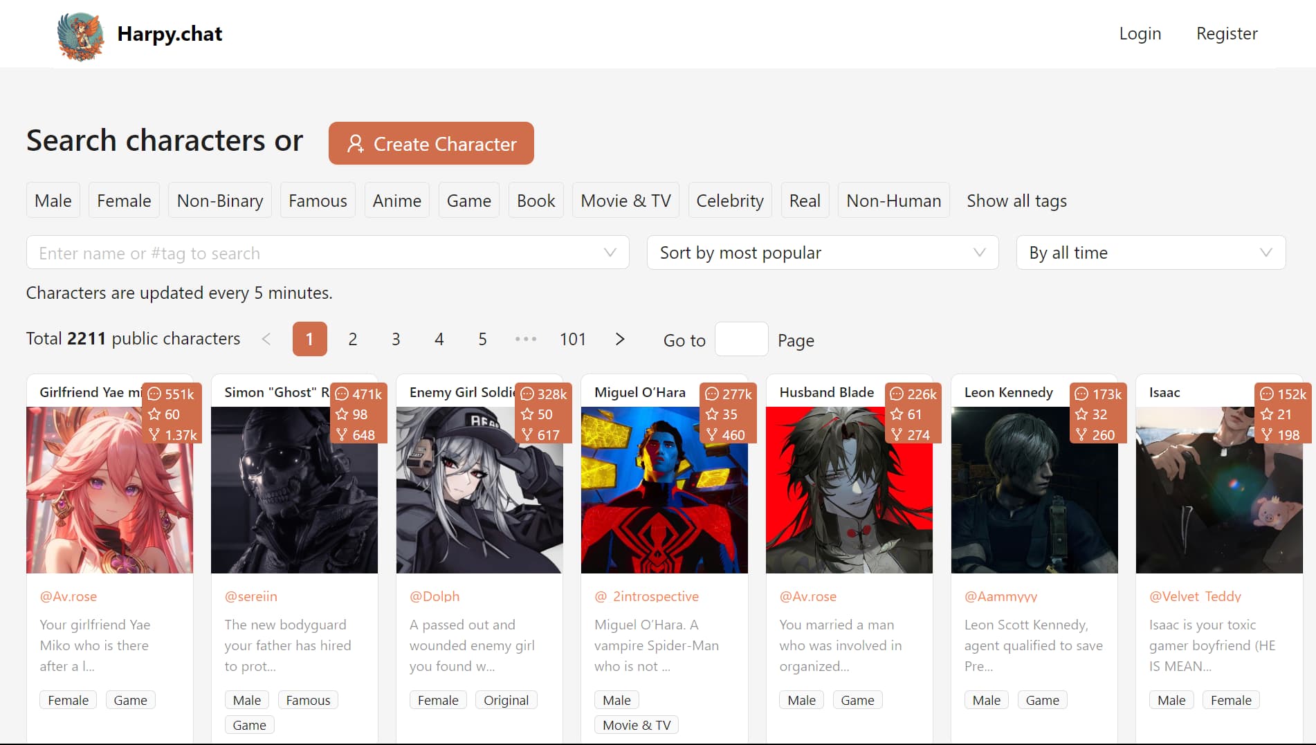Filter by the Celebrity tag
Viewport: 1316px width, 745px height.
point(730,201)
